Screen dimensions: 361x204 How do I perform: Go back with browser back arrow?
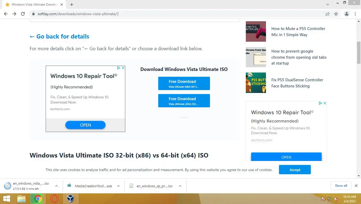6,14
